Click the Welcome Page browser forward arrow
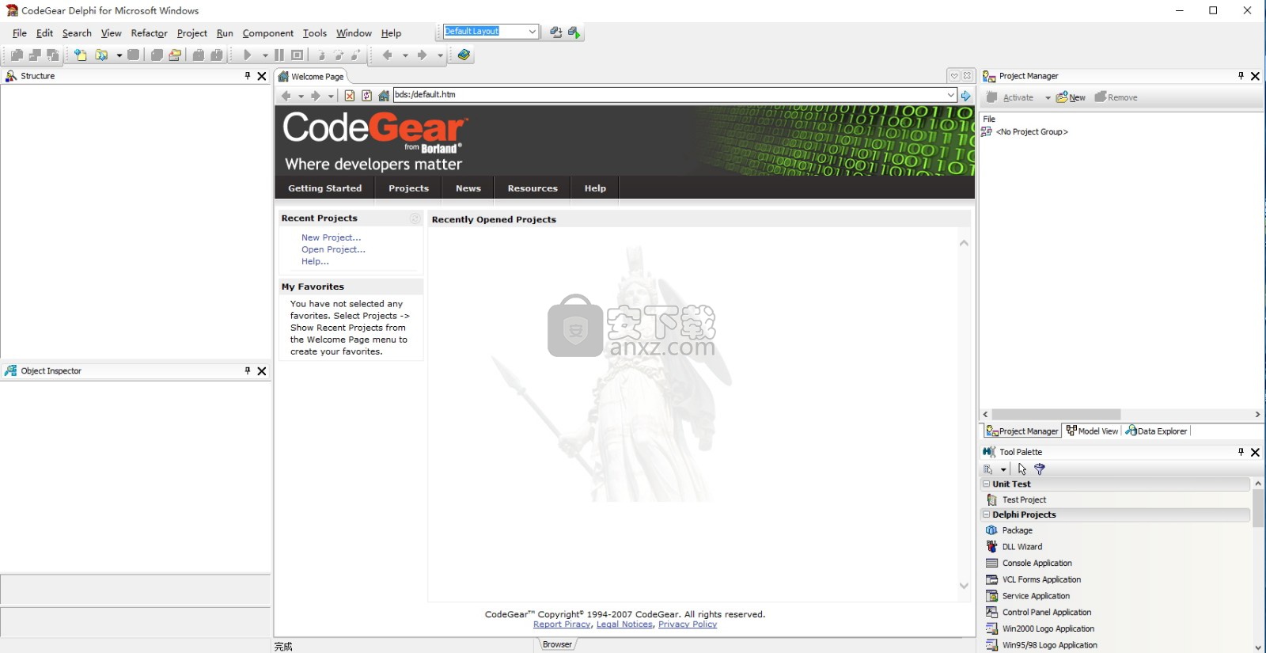 coord(316,95)
